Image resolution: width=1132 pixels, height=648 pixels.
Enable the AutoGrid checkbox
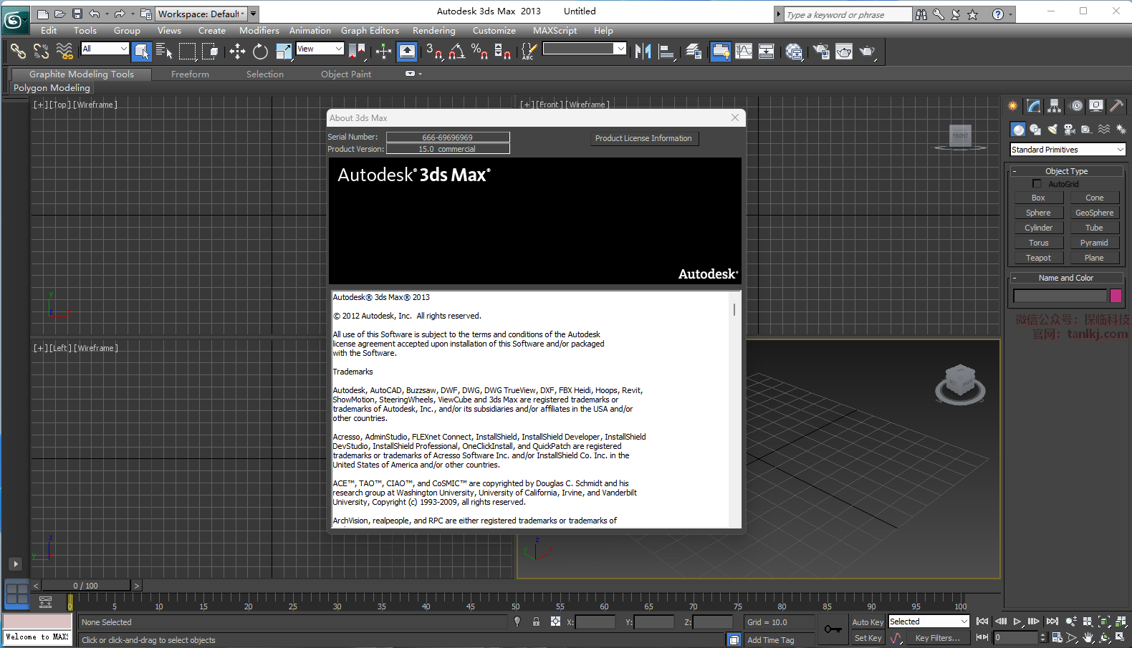coord(1037,184)
